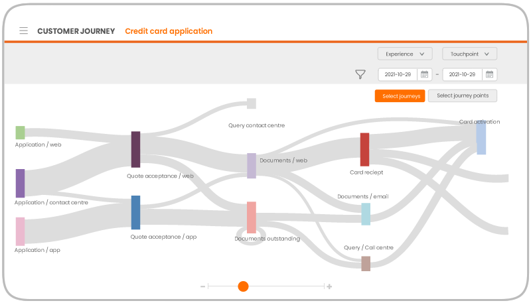Select the green Application / web node
Viewport: 531px width, 303px height.
point(21,133)
